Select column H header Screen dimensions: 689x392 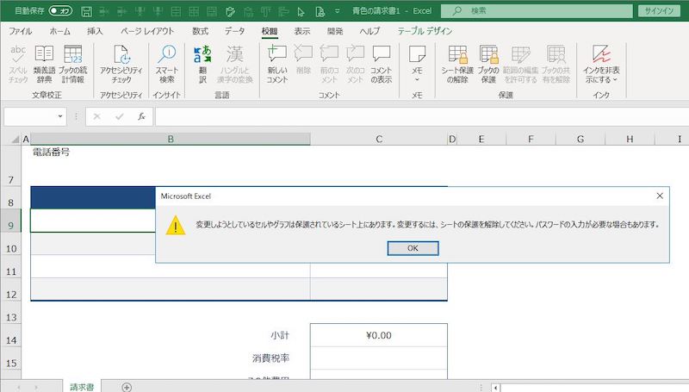[630, 140]
